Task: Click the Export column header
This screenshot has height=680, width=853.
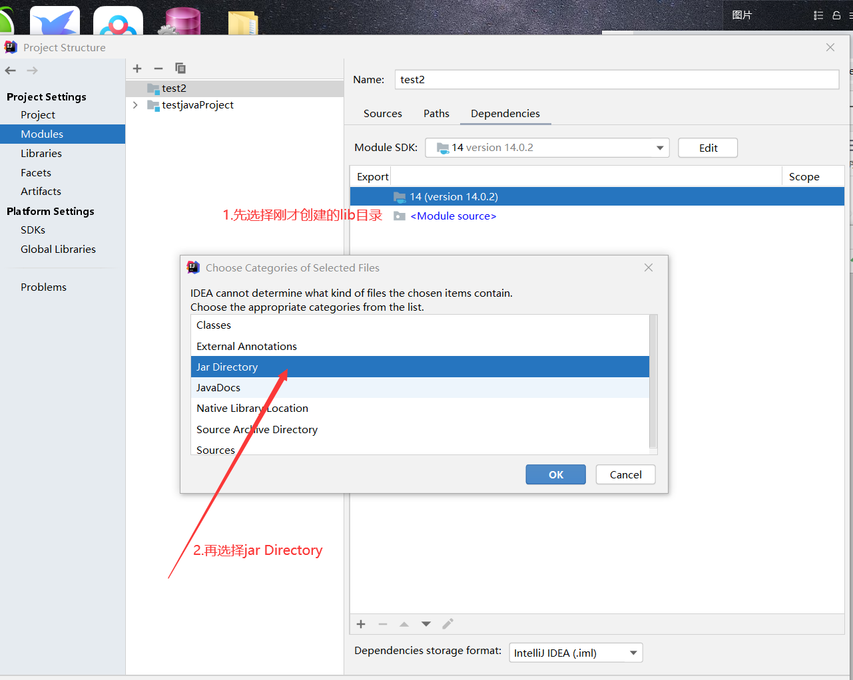Action: pos(372,177)
